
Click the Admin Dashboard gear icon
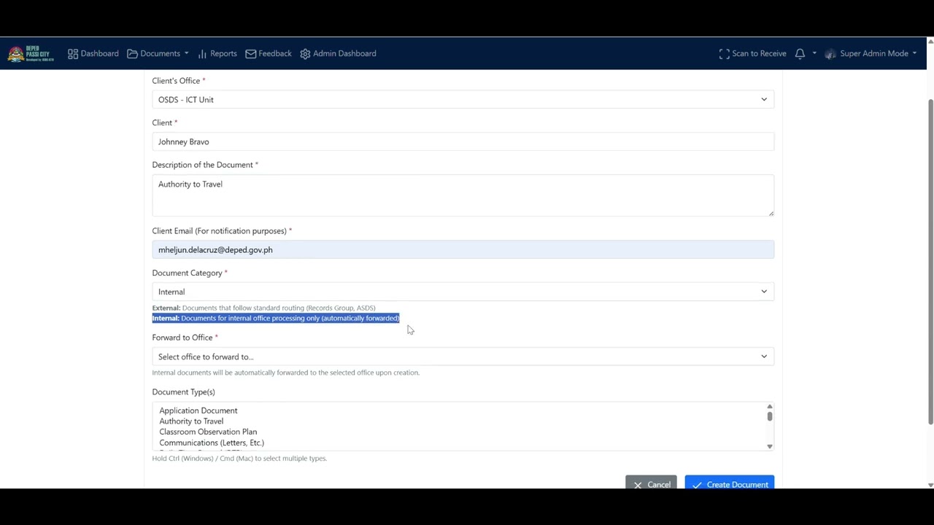point(305,53)
